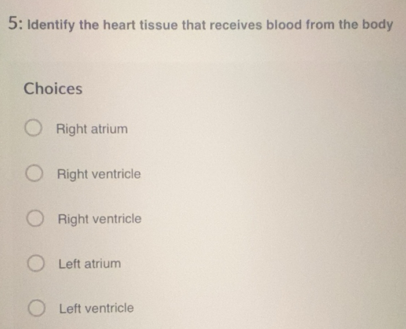Click the Left atrium option text
The height and width of the screenshot is (329, 406).
pos(89,263)
